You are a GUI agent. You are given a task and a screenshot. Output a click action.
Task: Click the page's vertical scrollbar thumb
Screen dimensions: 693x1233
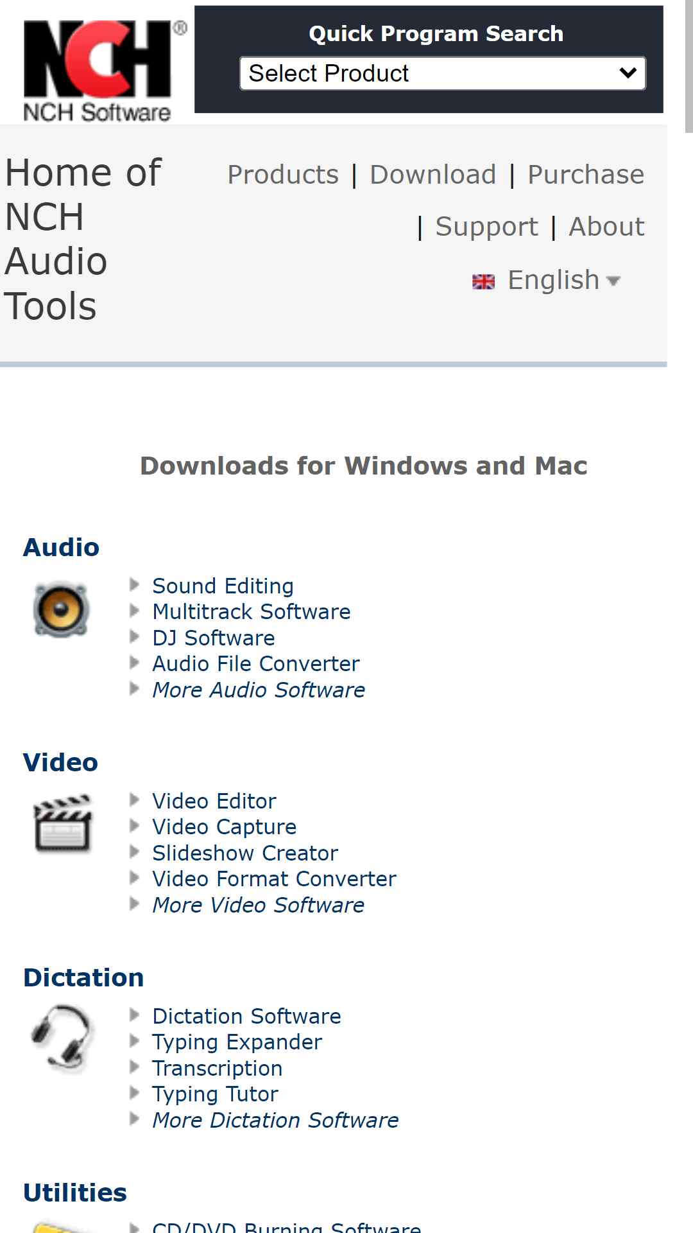(x=689, y=66)
